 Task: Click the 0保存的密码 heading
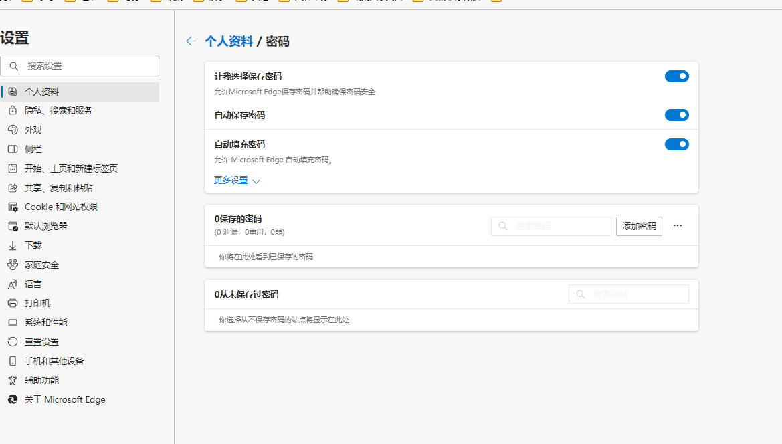tap(238, 219)
